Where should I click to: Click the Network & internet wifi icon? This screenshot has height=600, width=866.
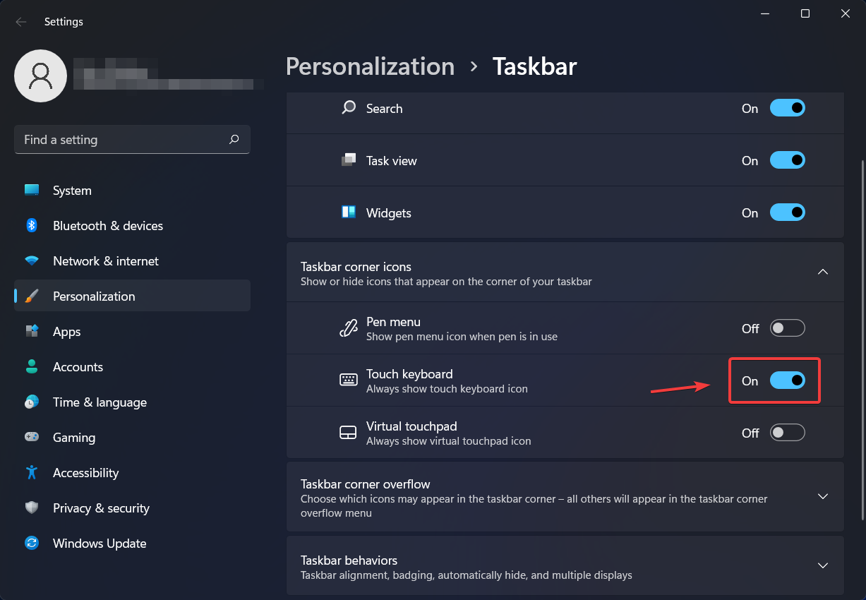pos(32,261)
